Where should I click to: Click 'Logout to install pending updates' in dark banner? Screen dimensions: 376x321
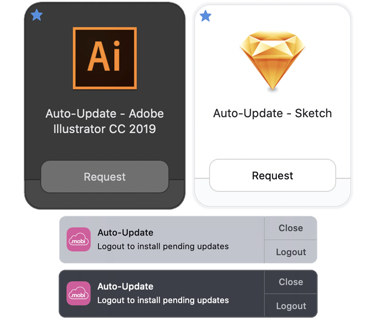[163, 300]
